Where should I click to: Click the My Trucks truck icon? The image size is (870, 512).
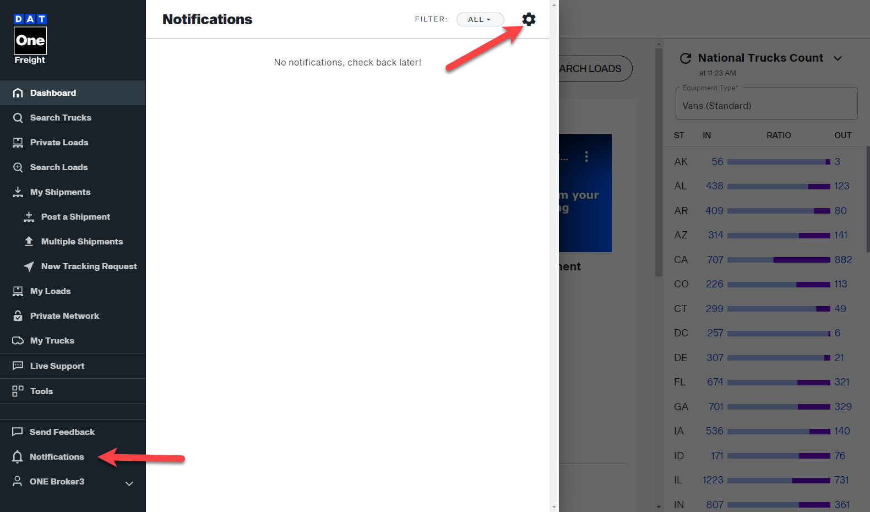(x=18, y=341)
